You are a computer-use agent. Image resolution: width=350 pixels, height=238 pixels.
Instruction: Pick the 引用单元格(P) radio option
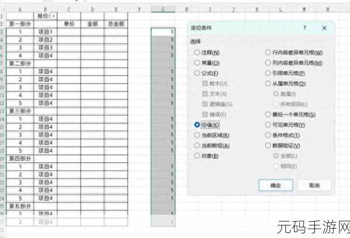click(x=285, y=73)
